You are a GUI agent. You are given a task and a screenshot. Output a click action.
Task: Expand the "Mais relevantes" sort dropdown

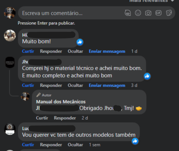[151, 1]
